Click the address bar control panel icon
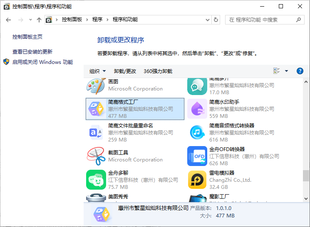This screenshot has height=227, width=310. pyautogui.click(x=49, y=20)
